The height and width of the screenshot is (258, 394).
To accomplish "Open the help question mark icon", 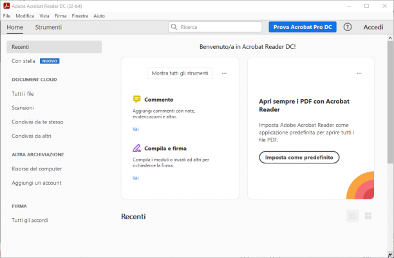I will (348, 27).
